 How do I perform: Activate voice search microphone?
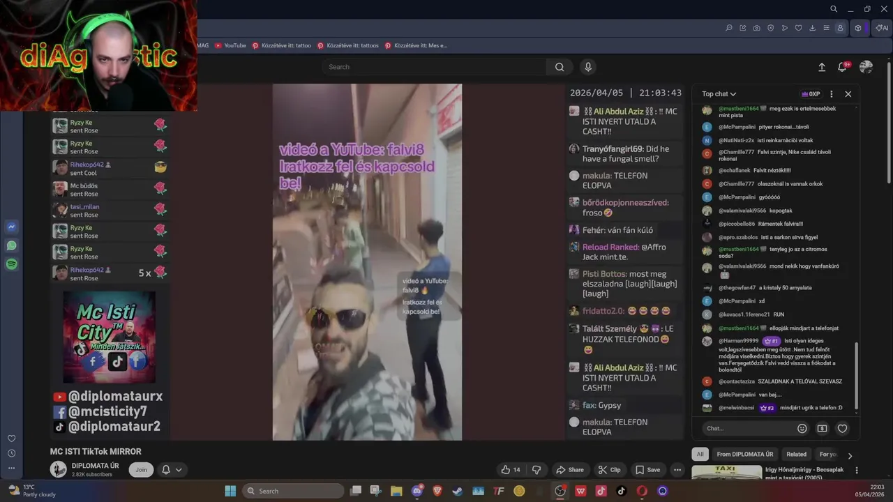[588, 67]
